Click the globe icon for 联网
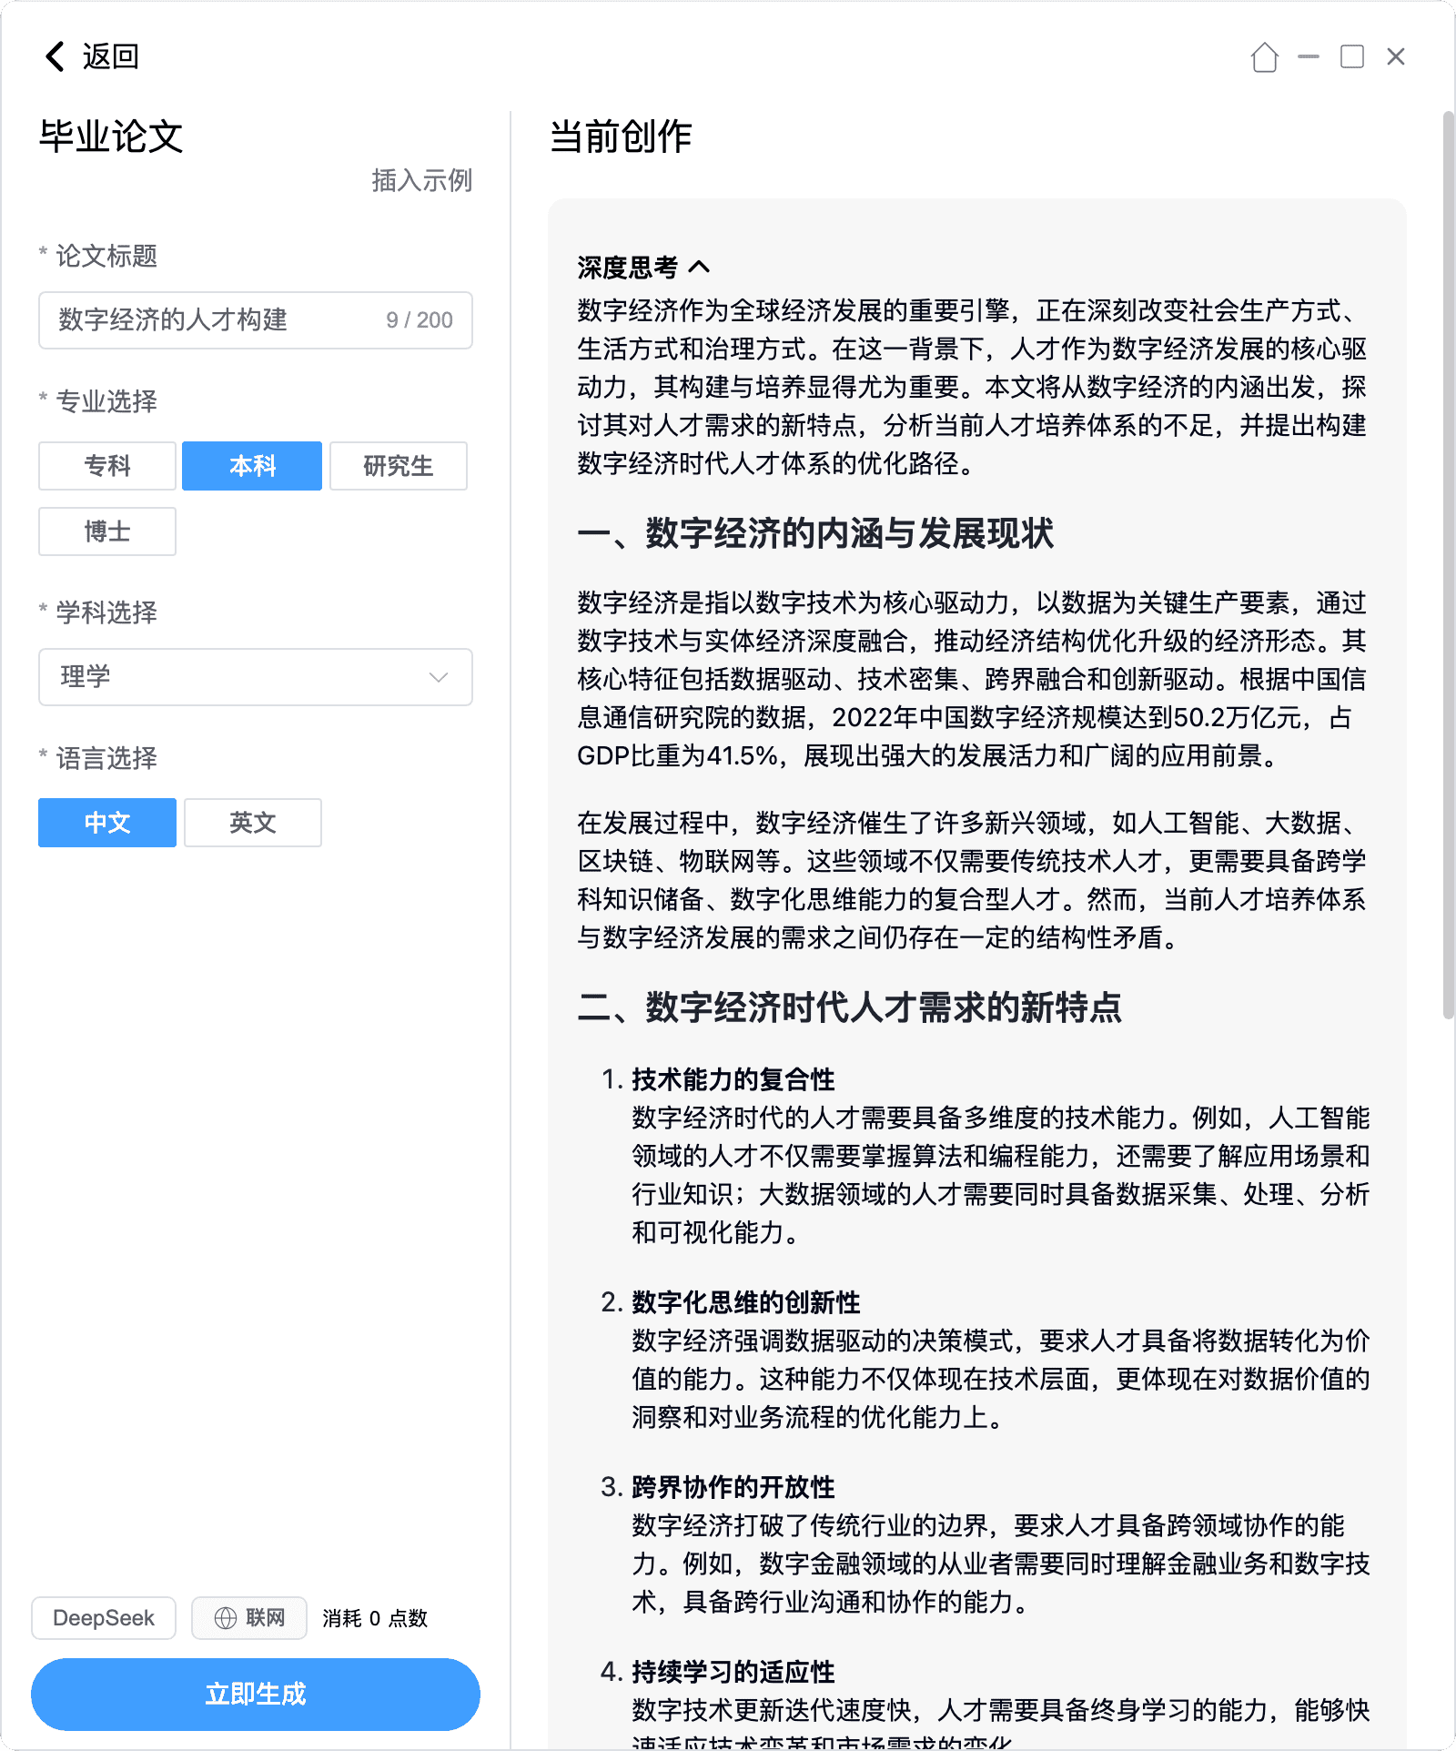 coord(225,1617)
